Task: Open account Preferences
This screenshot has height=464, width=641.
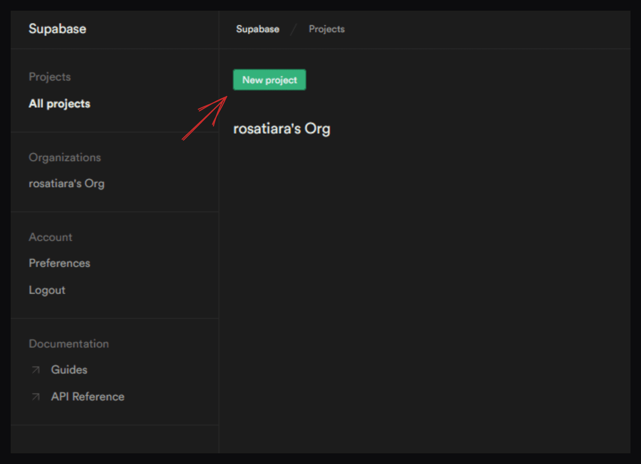Action: [59, 263]
